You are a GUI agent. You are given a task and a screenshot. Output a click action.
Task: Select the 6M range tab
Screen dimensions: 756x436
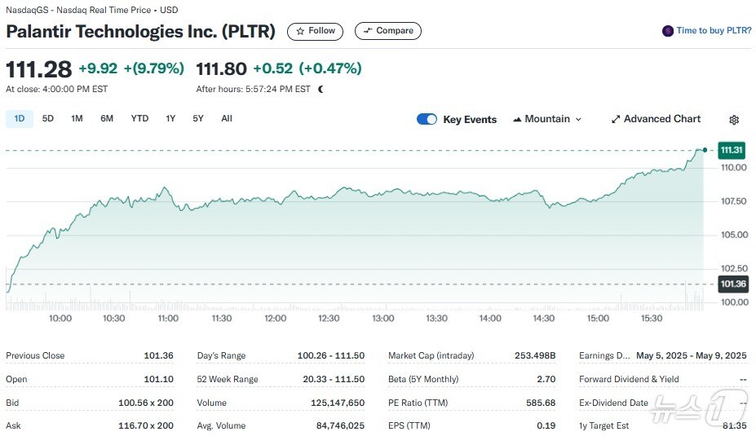tap(107, 118)
